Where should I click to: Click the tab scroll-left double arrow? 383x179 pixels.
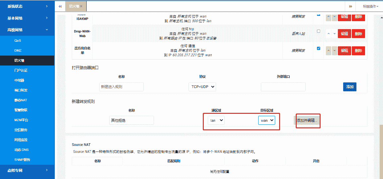coord(60,6)
